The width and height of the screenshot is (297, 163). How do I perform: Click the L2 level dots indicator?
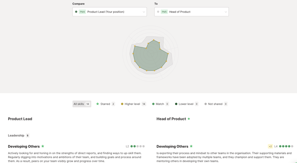coord(138,146)
